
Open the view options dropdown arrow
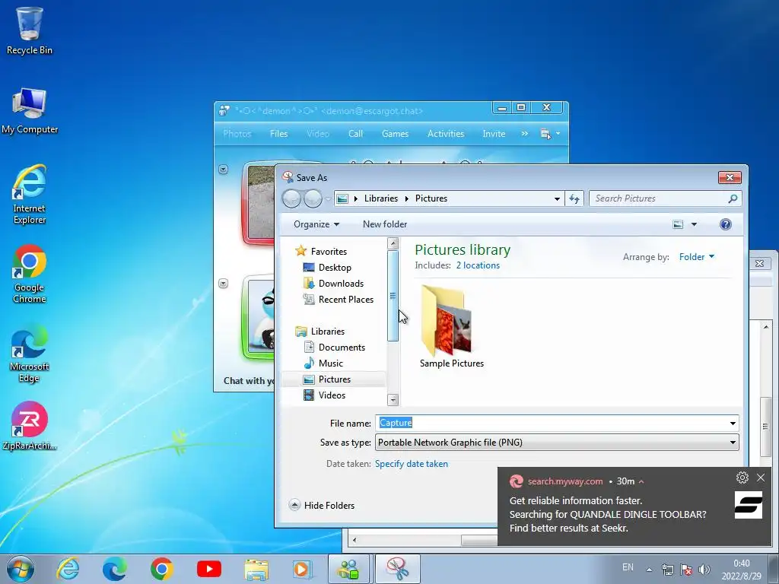coord(694,224)
